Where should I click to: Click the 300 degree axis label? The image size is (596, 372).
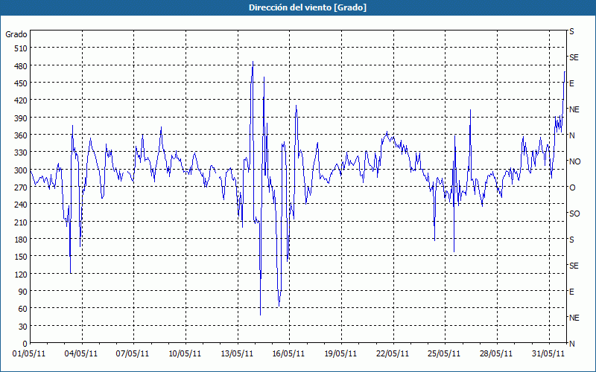point(21,170)
